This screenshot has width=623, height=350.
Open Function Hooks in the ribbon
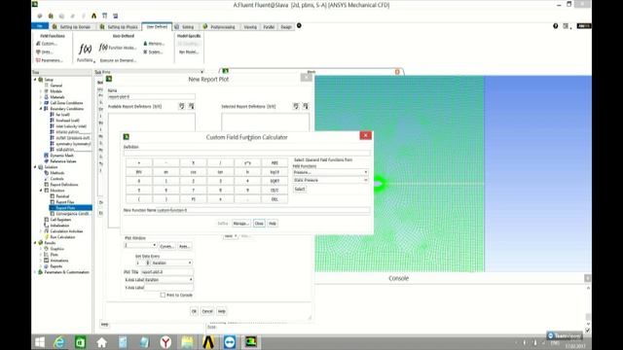point(118,48)
